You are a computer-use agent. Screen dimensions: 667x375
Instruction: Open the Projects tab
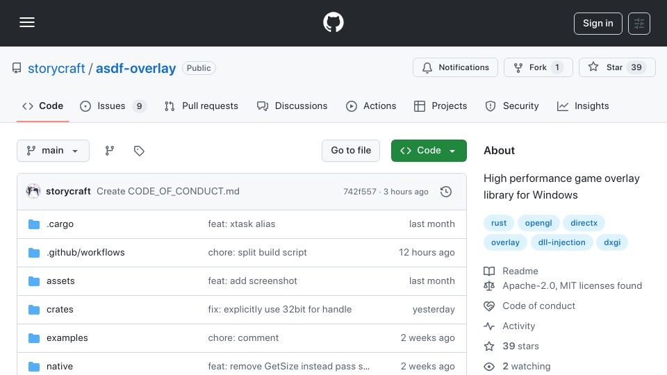tap(440, 106)
